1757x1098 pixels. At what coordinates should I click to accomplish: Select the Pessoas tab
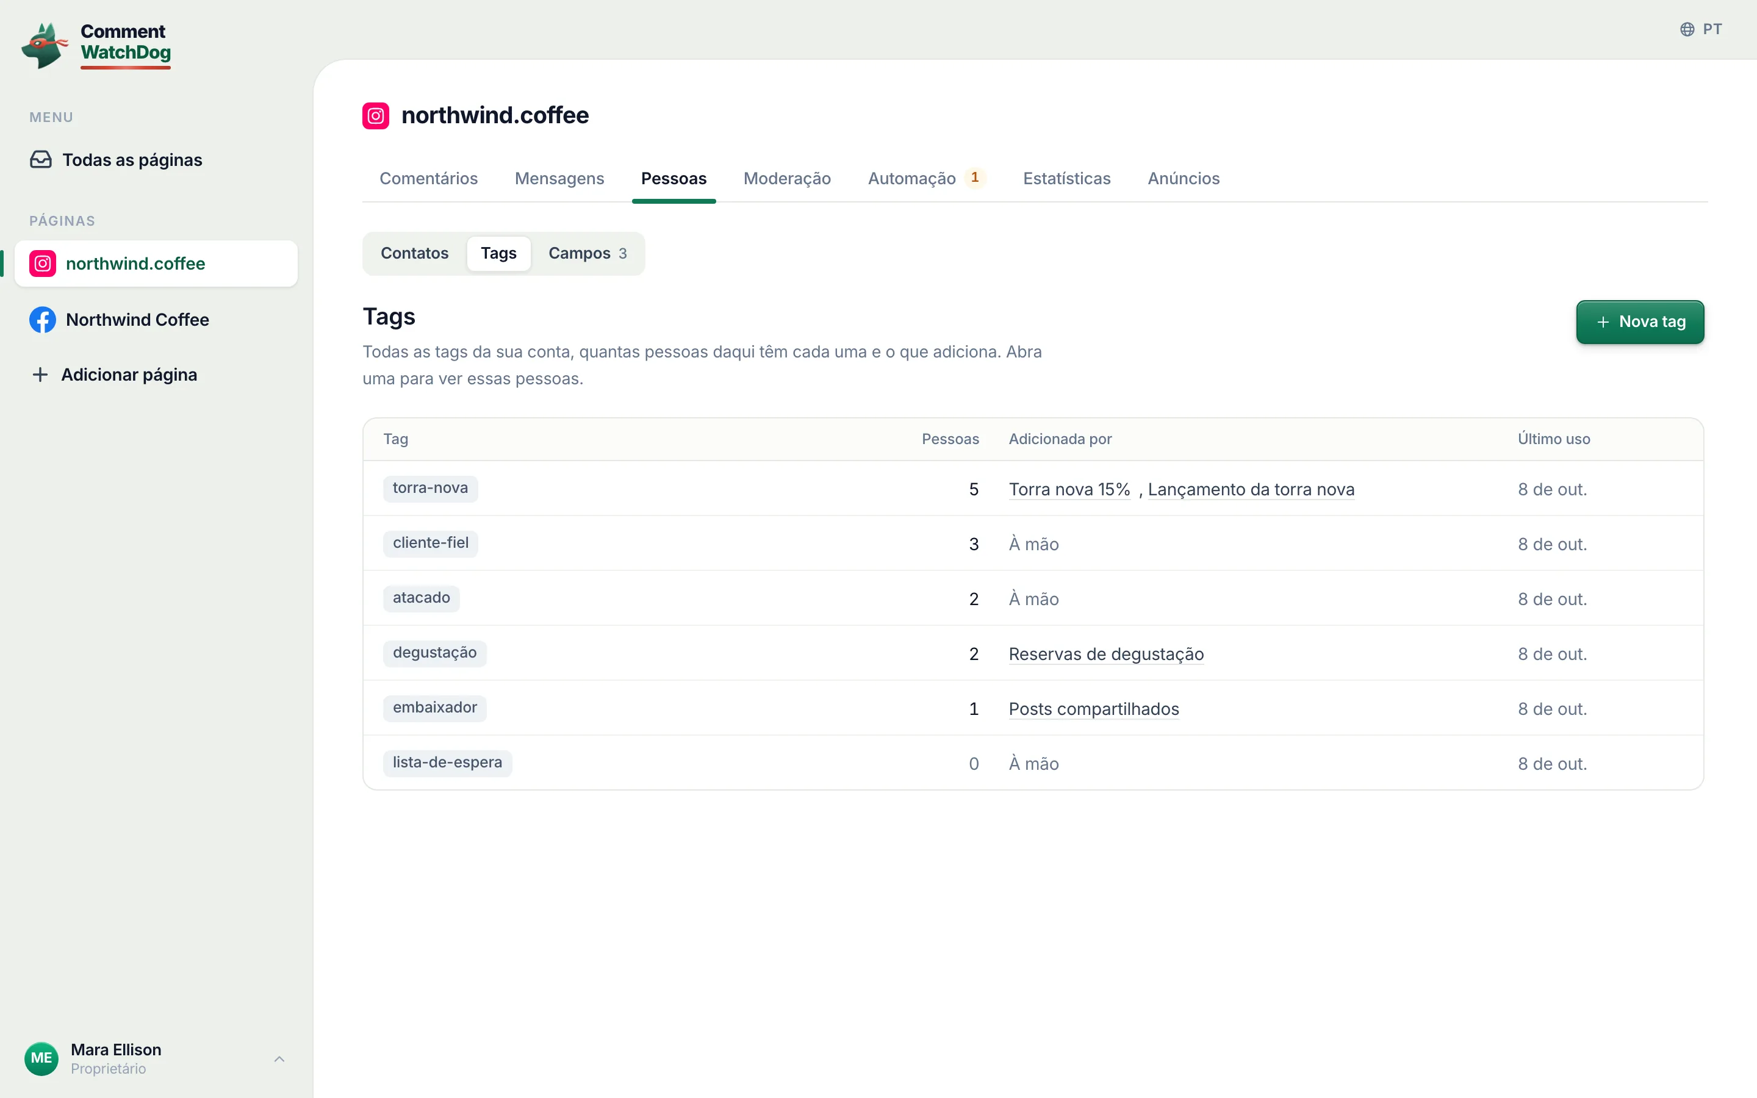(673, 179)
